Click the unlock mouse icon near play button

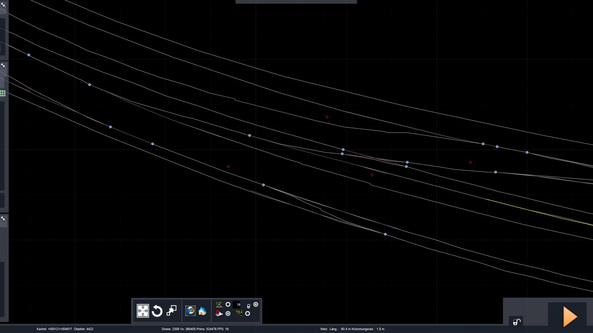click(x=517, y=322)
